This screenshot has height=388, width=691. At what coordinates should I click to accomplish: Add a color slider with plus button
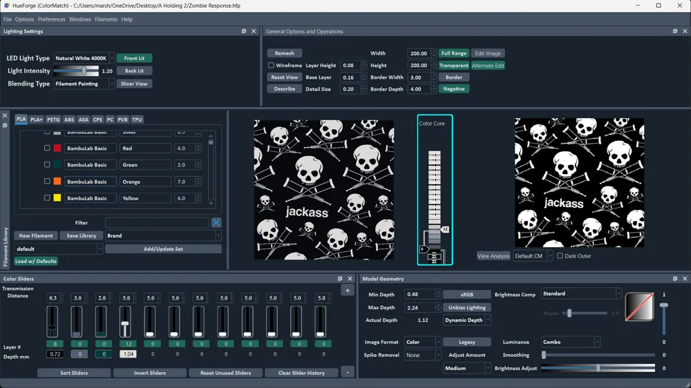(348, 291)
